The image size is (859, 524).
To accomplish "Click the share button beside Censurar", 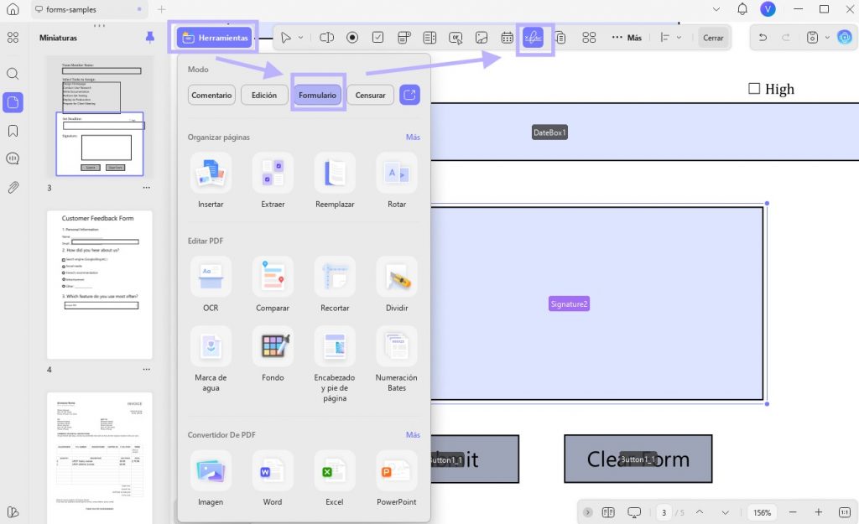I will (x=409, y=95).
